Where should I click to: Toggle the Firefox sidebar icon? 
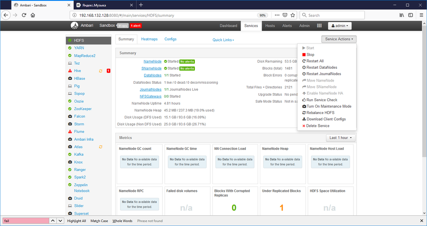tap(411, 15)
